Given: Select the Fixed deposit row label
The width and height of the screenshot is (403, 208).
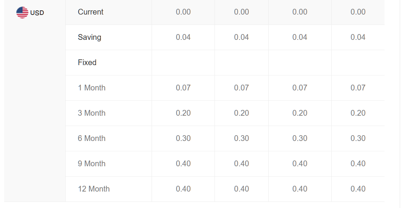Looking at the screenshot, I should point(87,62).
